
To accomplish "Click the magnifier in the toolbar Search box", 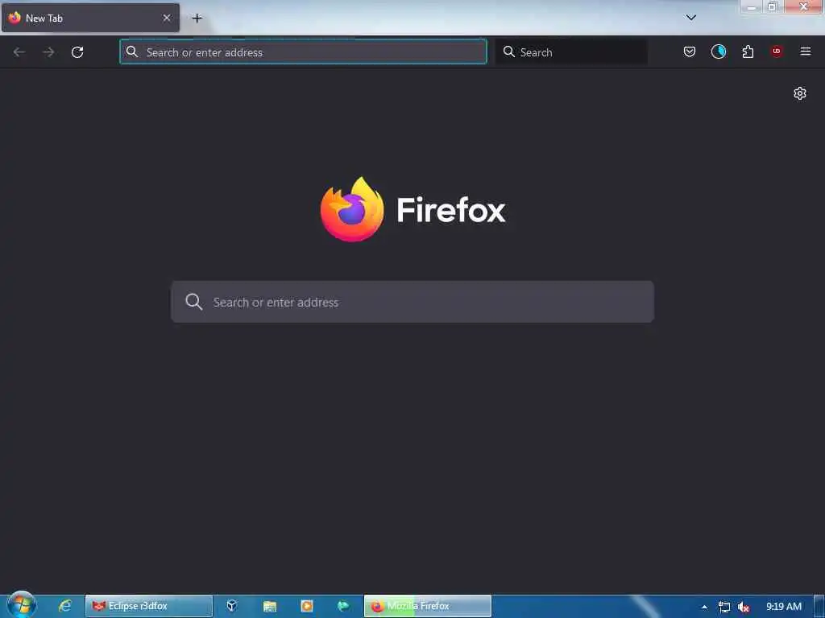I will pos(509,51).
